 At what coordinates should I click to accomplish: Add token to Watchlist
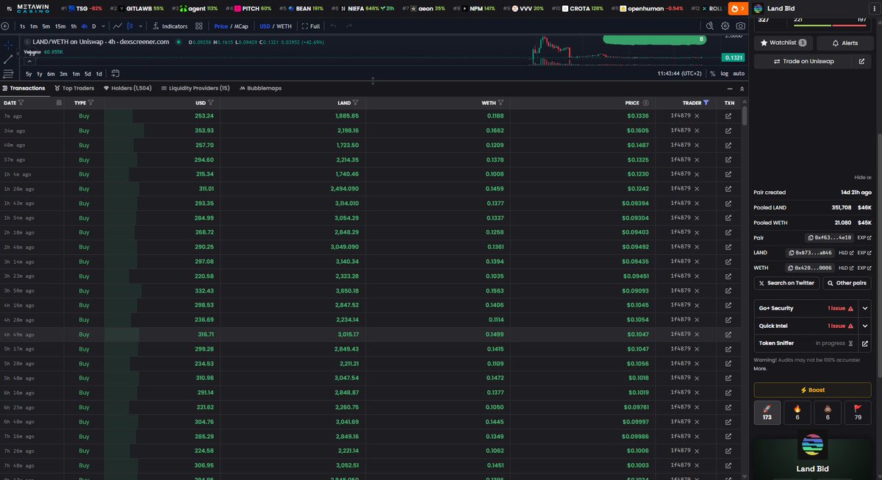coord(783,43)
